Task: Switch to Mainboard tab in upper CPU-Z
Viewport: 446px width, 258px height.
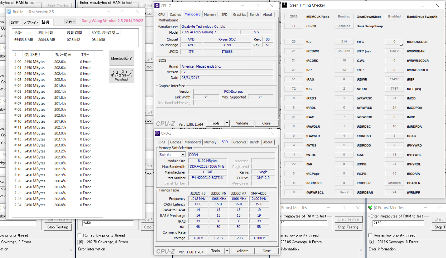Action: (192, 14)
